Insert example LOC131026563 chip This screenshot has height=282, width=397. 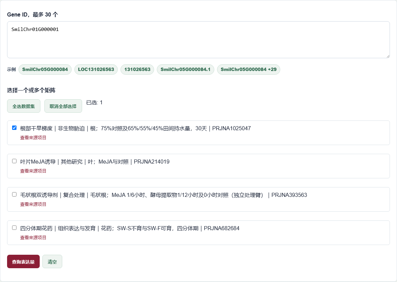pos(96,69)
